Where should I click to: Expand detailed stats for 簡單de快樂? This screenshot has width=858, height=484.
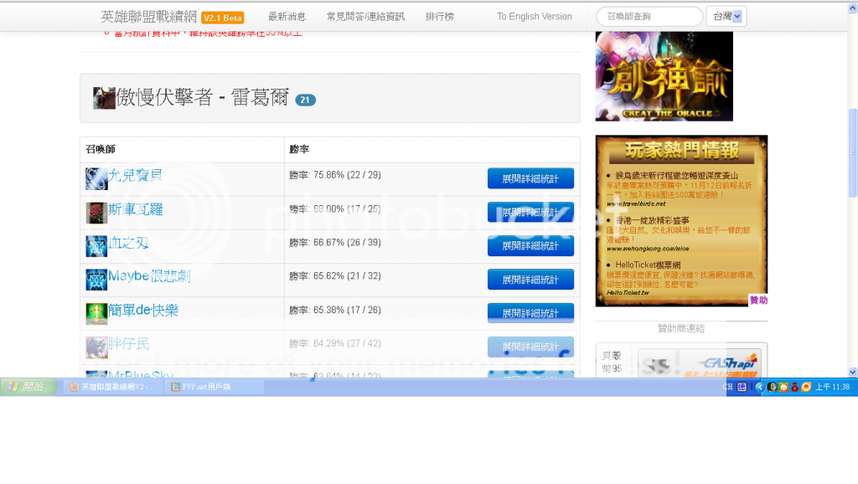coord(530,313)
